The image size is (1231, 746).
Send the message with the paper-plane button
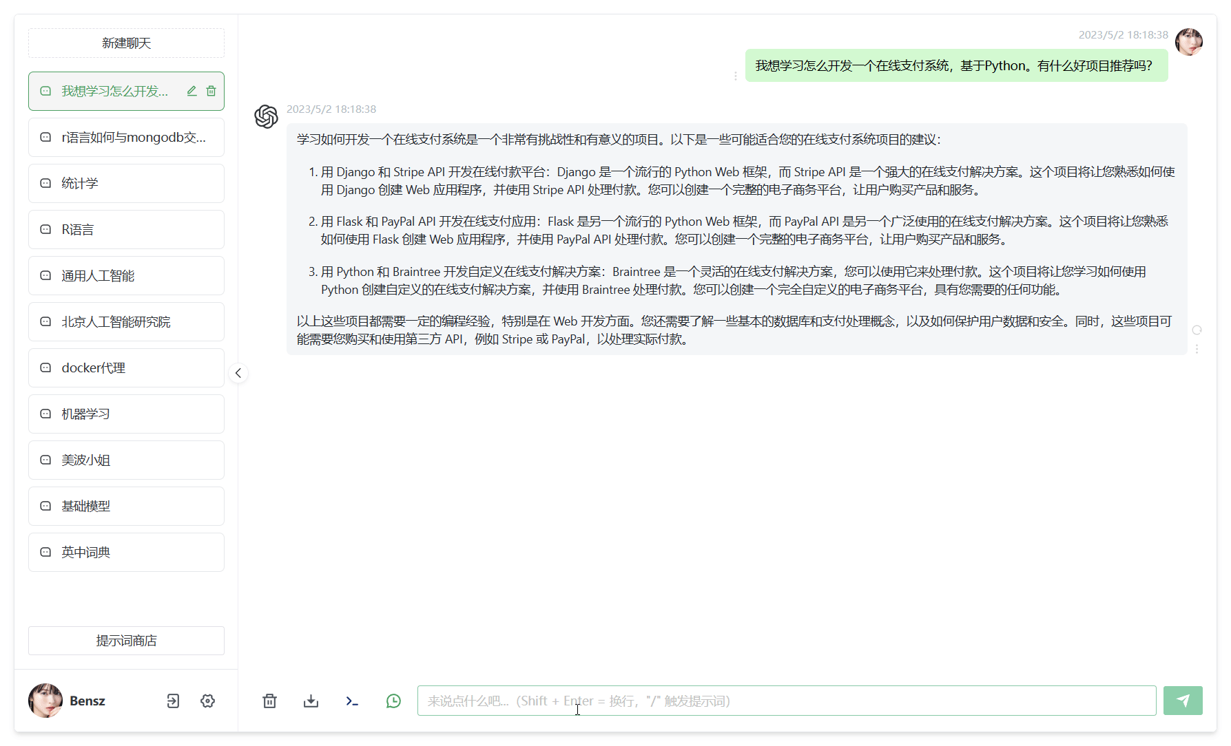pos(1183,701)
